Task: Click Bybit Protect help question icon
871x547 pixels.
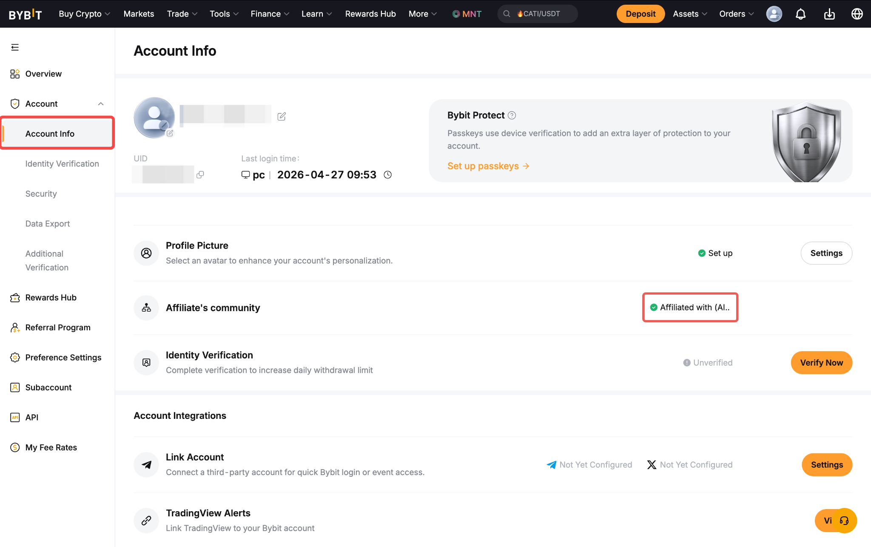Action: point(512,115)
